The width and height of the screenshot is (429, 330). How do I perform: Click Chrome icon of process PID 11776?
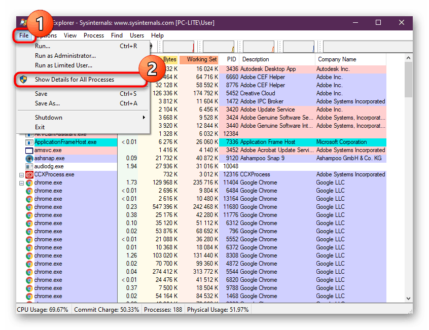(29, 215)
